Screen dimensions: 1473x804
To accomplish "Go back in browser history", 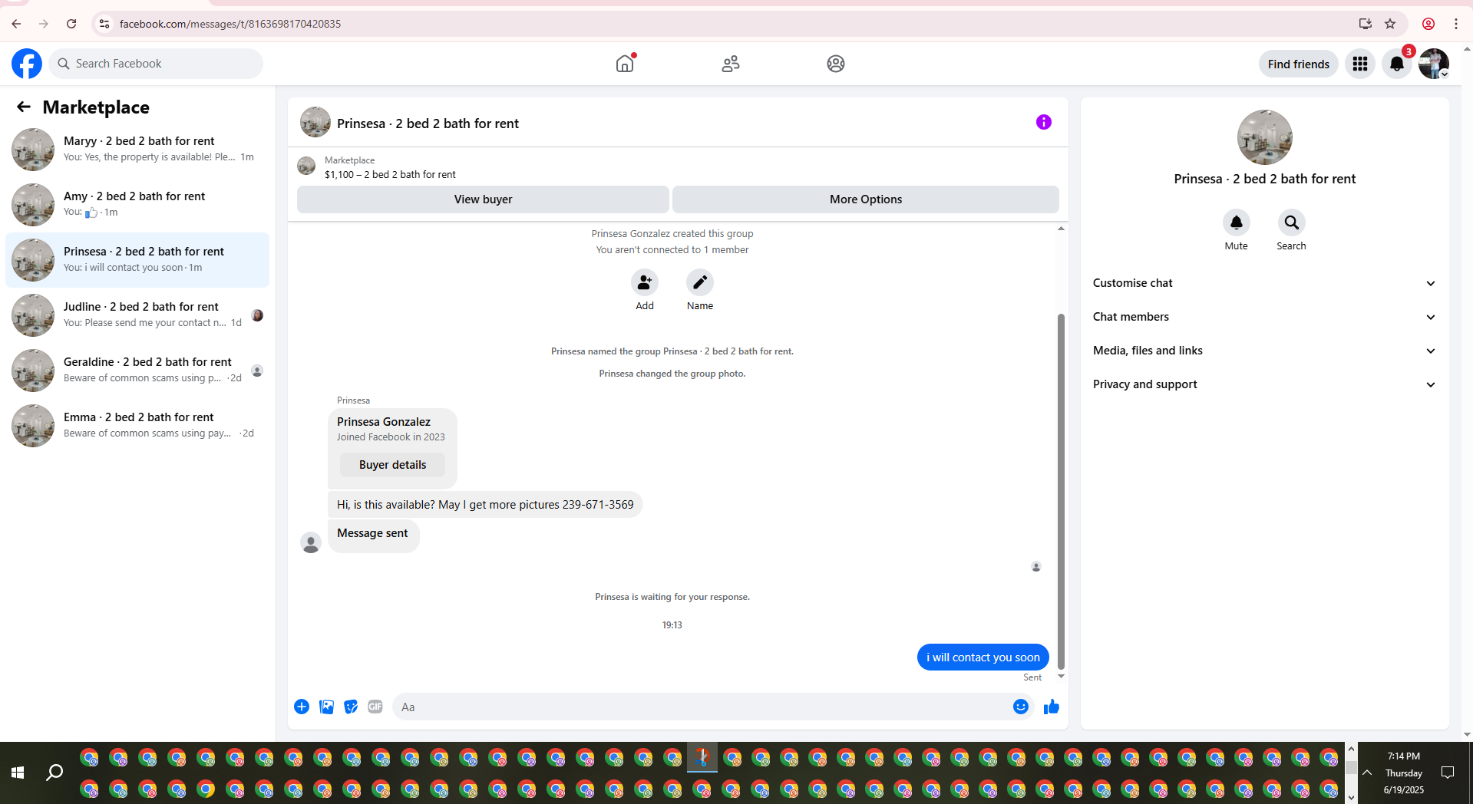I will [16, 24].
